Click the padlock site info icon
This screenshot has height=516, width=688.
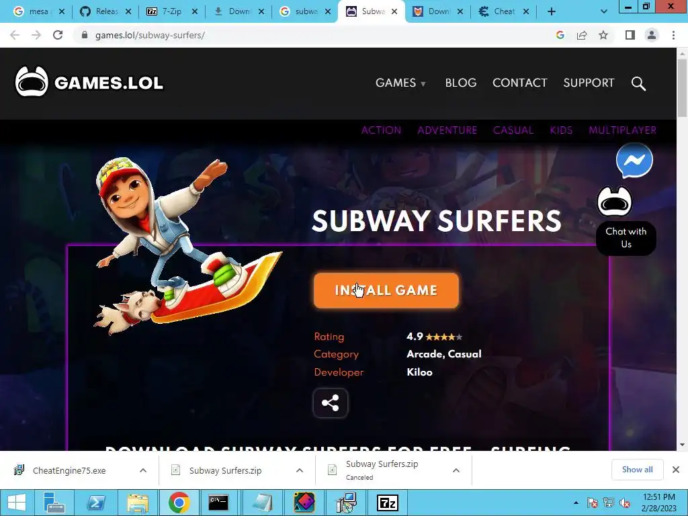(85, 35)
